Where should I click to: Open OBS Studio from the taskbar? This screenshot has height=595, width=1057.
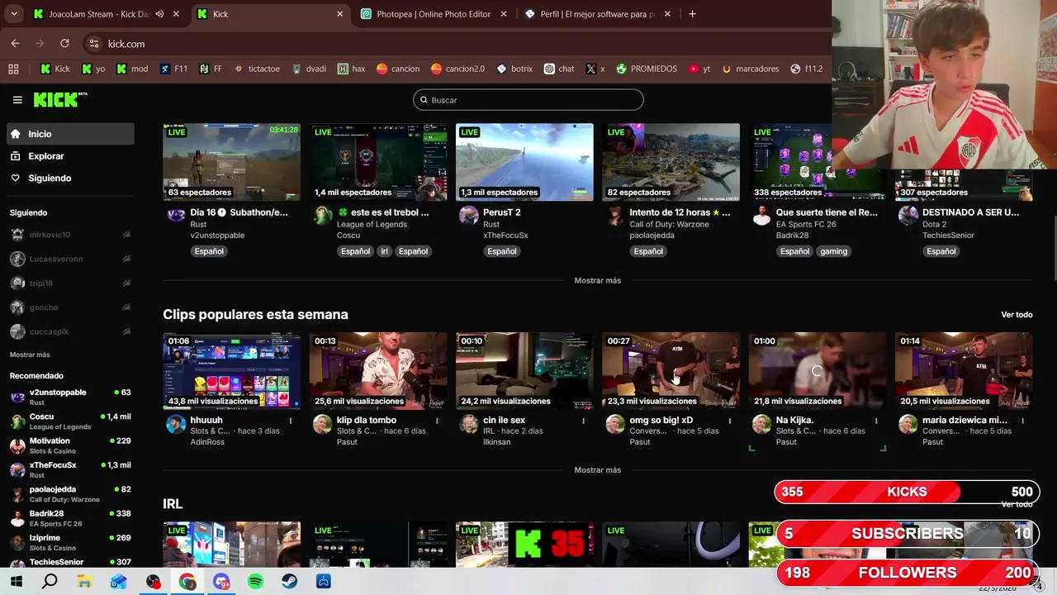(x=153, y=582)
